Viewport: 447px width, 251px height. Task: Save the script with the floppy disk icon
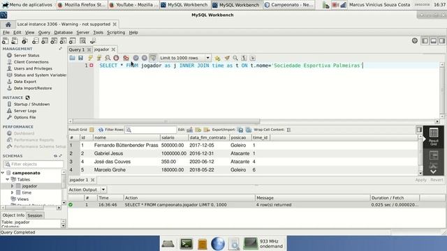81,58
